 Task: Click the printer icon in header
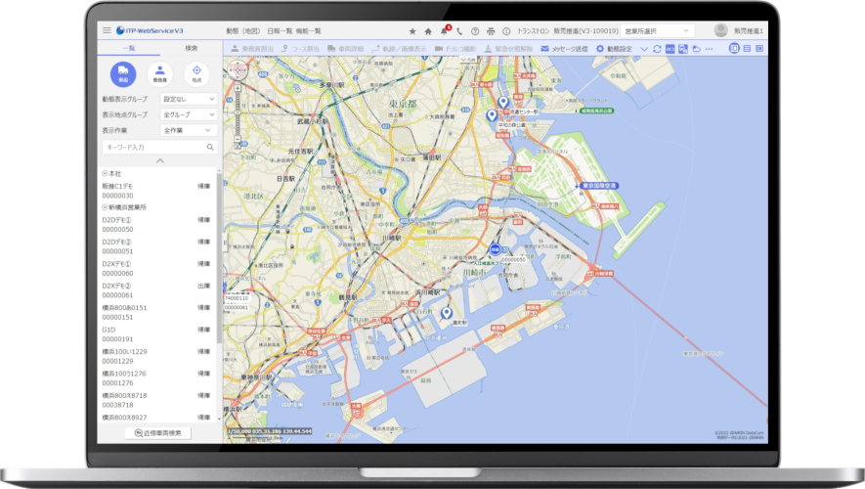click(491, 31)
